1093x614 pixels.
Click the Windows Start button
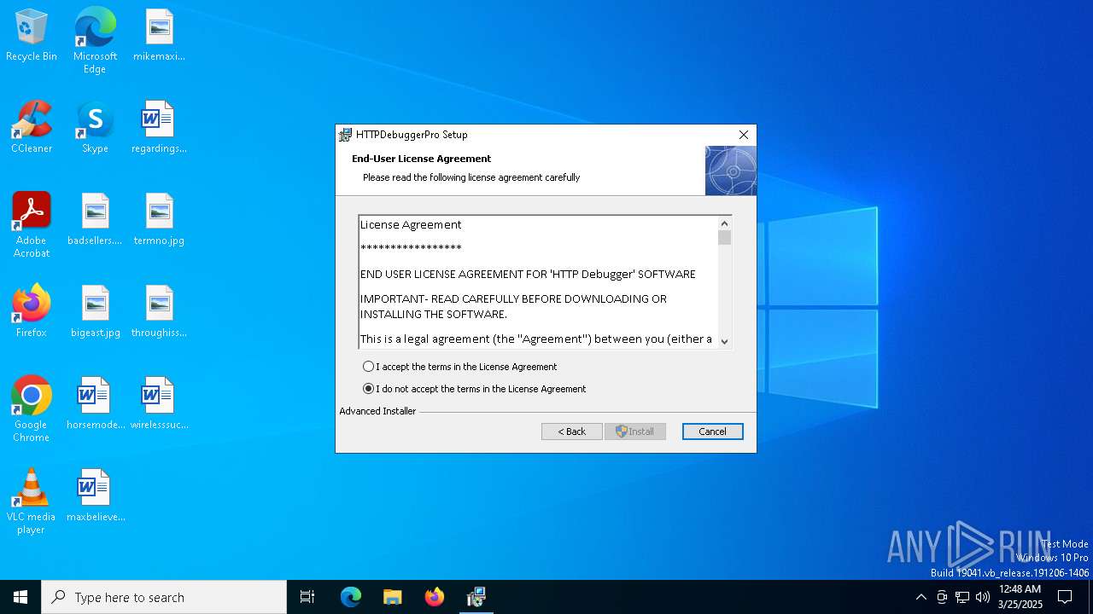(20, 597)
